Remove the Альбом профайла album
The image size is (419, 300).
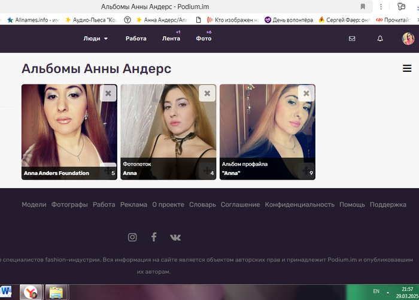click(x=306, y=93)
